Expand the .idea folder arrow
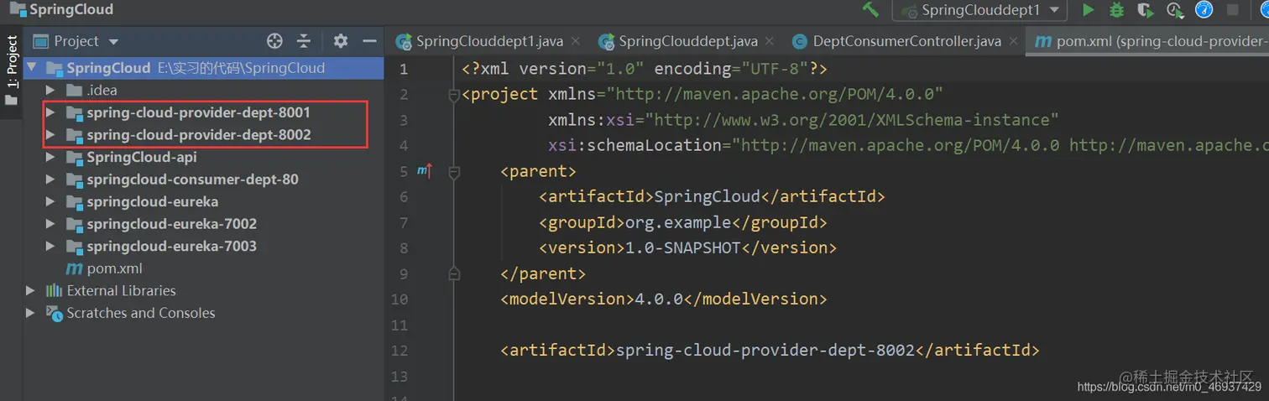Screen dimensions: 1269x401 click(x=50, y=90)
